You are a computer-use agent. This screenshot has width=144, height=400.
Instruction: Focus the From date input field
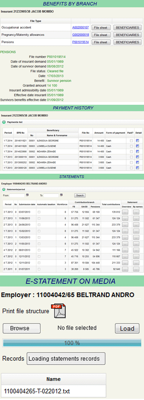click(x=18, y=195)
